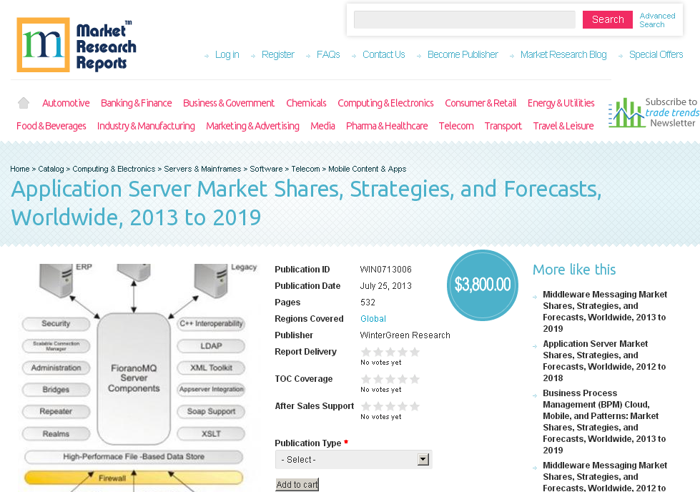700x492 pixels.
Task: Go to the home icon in navigation
Action: pyautogui.click(x=24, y=103)
